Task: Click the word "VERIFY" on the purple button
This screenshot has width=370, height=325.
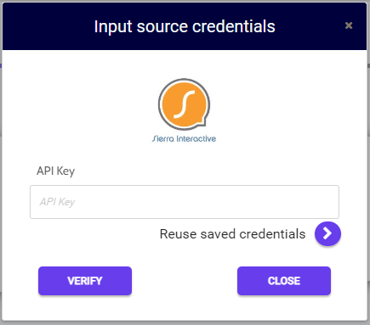Action: (x=85, y=281)
